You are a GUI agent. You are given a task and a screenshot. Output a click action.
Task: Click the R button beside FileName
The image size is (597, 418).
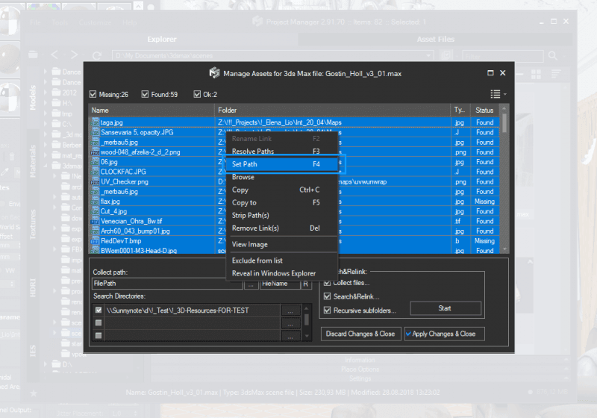click(305, 284)
